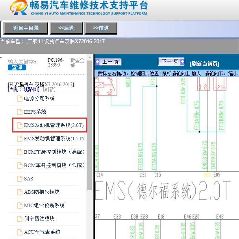Open the 电源分配系统 tree item
239x239 pixels.
click(x=39, y=98)
